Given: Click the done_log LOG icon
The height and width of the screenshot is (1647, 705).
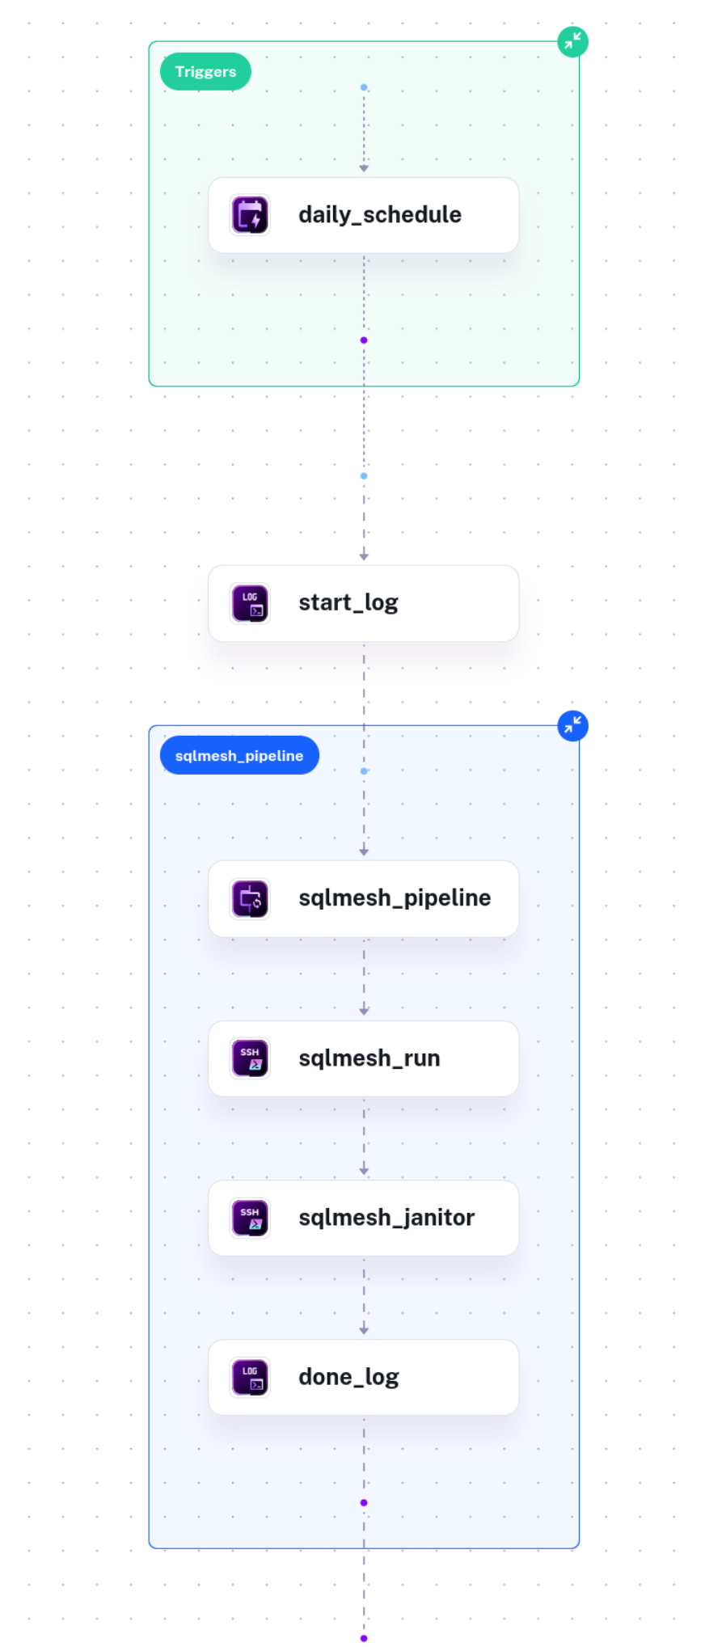Looking at the screenshot, I should point(250,1377).
